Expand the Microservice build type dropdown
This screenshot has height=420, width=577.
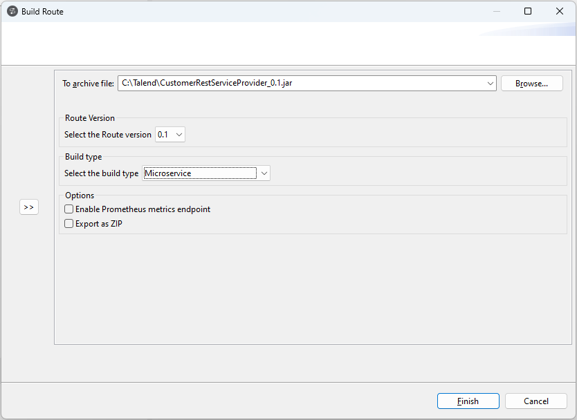[x=264, y=173]
